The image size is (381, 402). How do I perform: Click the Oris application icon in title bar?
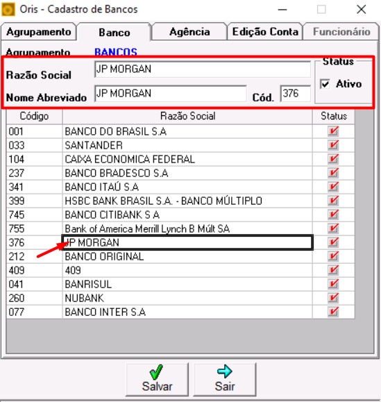8,10
